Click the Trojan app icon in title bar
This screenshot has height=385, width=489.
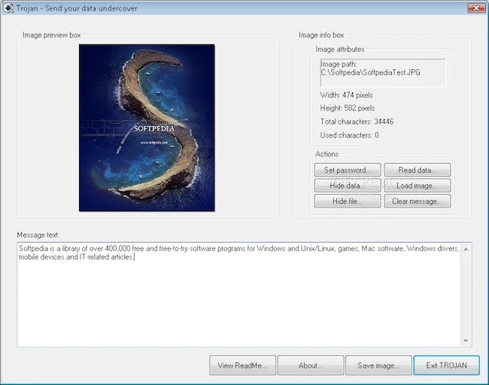8,8
